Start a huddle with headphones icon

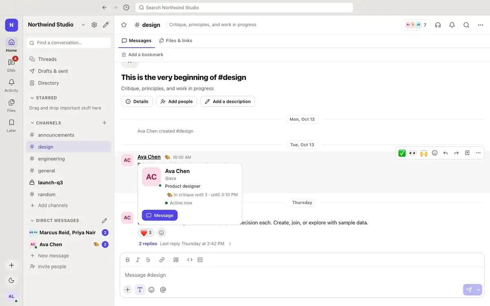[x=438, y=25]
